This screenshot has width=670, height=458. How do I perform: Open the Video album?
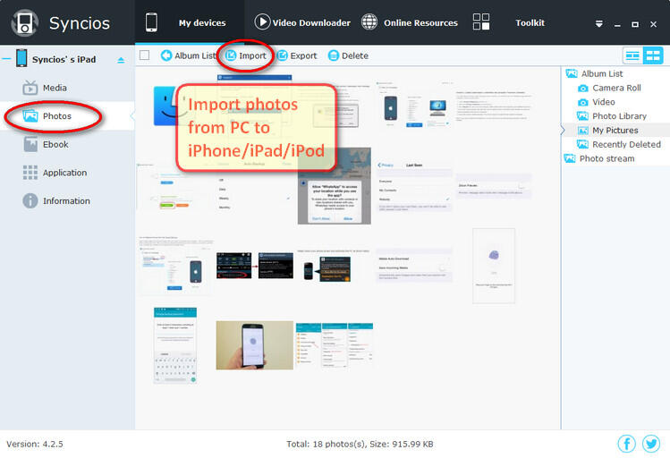[x=603, y=102]
